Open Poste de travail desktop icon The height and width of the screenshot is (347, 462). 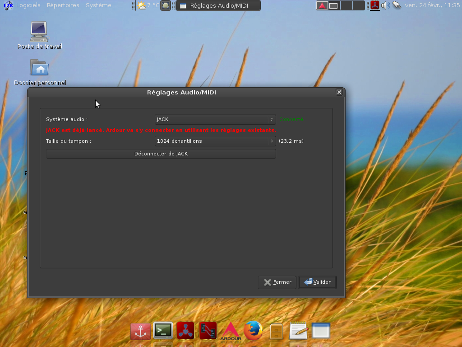[40, 35]
